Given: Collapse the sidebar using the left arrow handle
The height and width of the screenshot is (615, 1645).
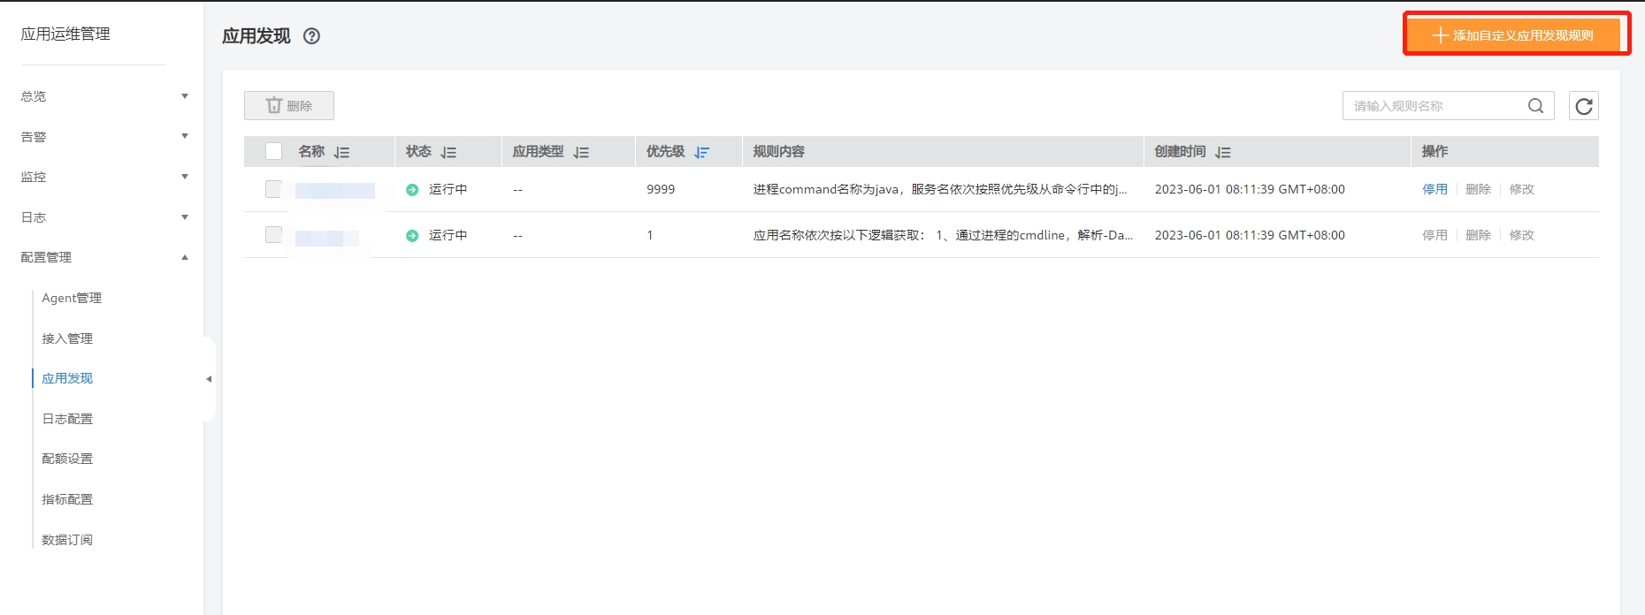Looking at the screenshot, I should [x=209, y=379].
